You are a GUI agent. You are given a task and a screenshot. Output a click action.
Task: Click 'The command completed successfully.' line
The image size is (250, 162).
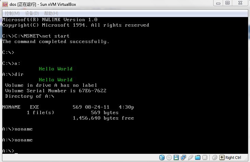pyautogui.click(x=56, y=42)
